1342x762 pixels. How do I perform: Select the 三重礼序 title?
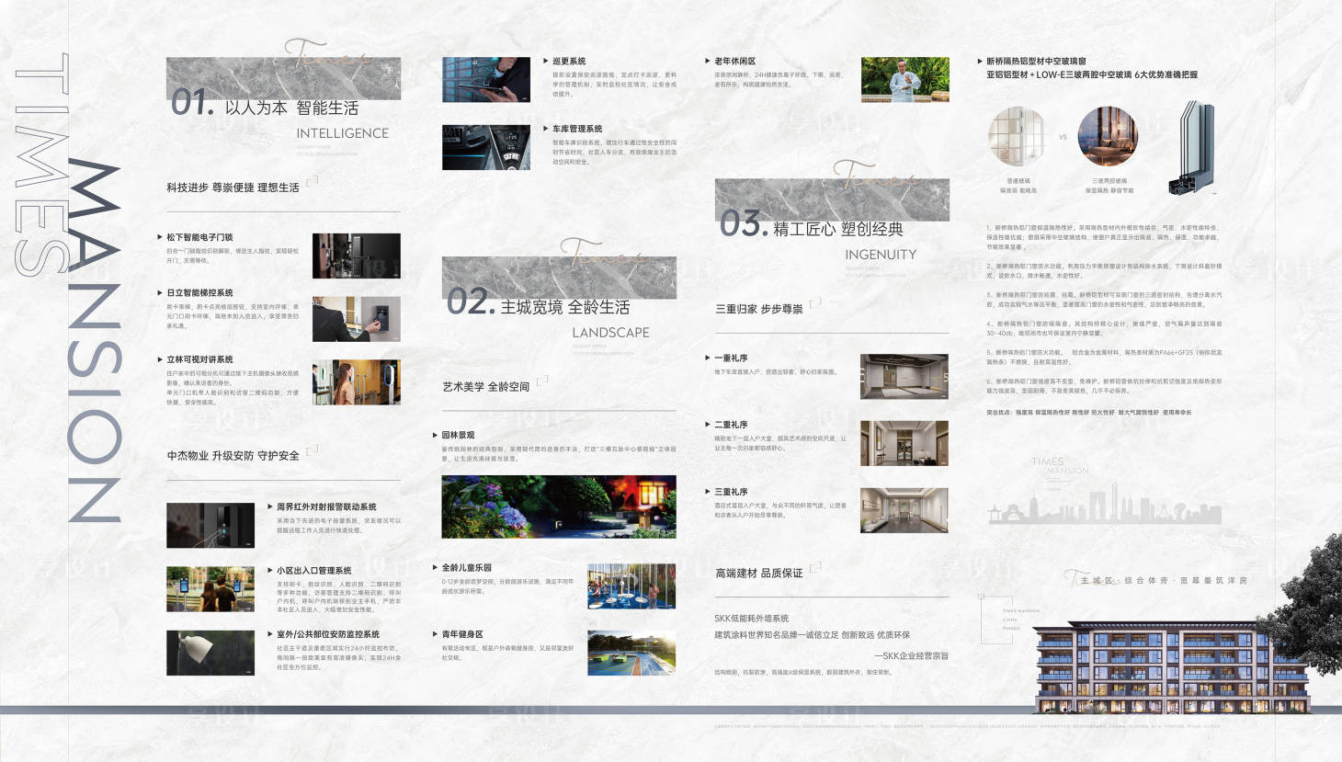731,492
